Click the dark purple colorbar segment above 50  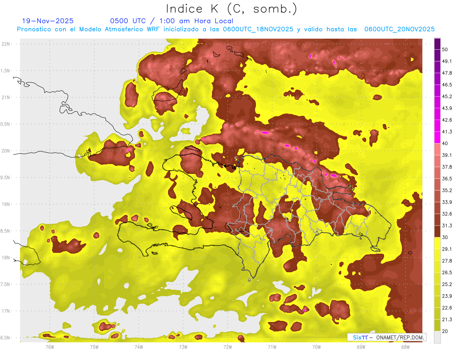(x=437, y=43)
